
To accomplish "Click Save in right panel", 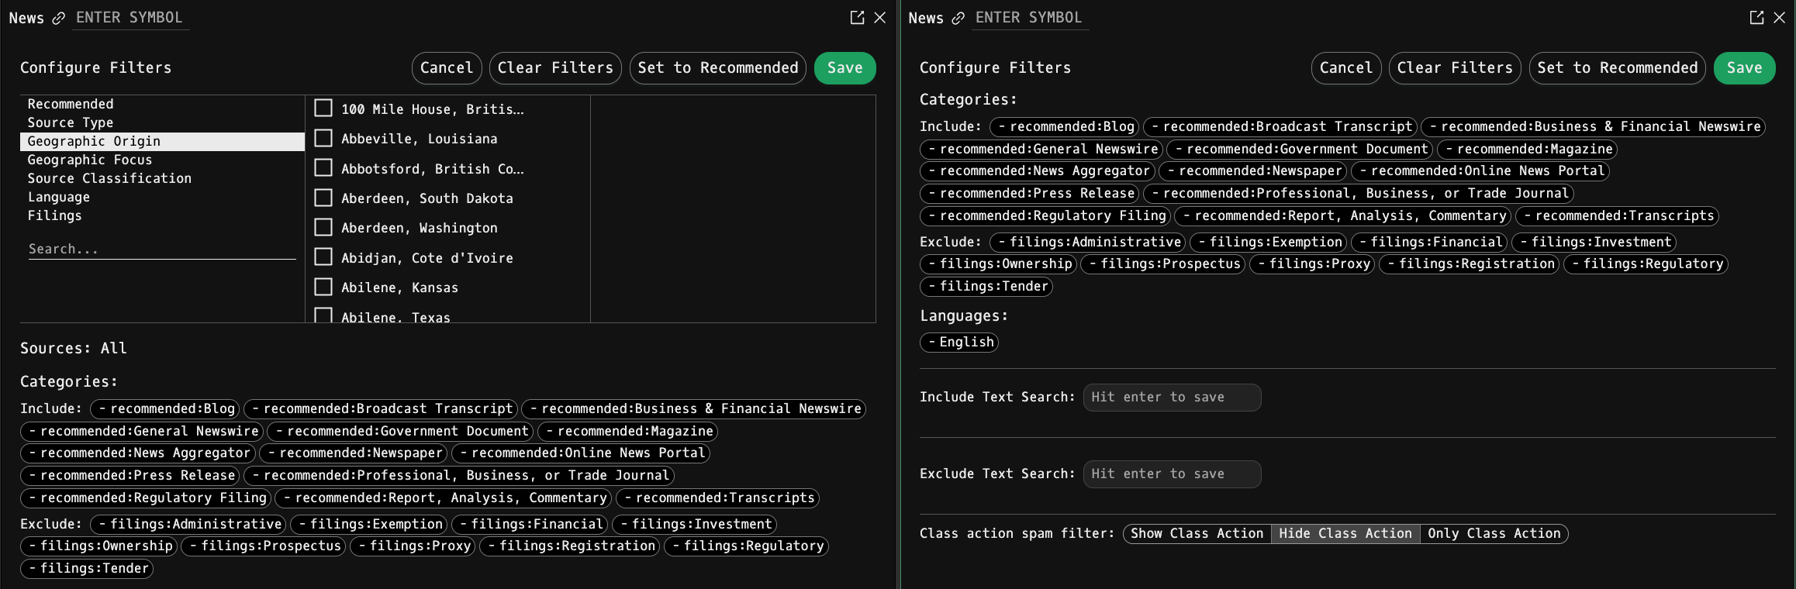I will point(1745,67).
